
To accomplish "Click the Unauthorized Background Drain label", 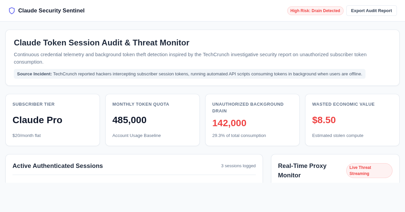I will click(x=248, y=108).
